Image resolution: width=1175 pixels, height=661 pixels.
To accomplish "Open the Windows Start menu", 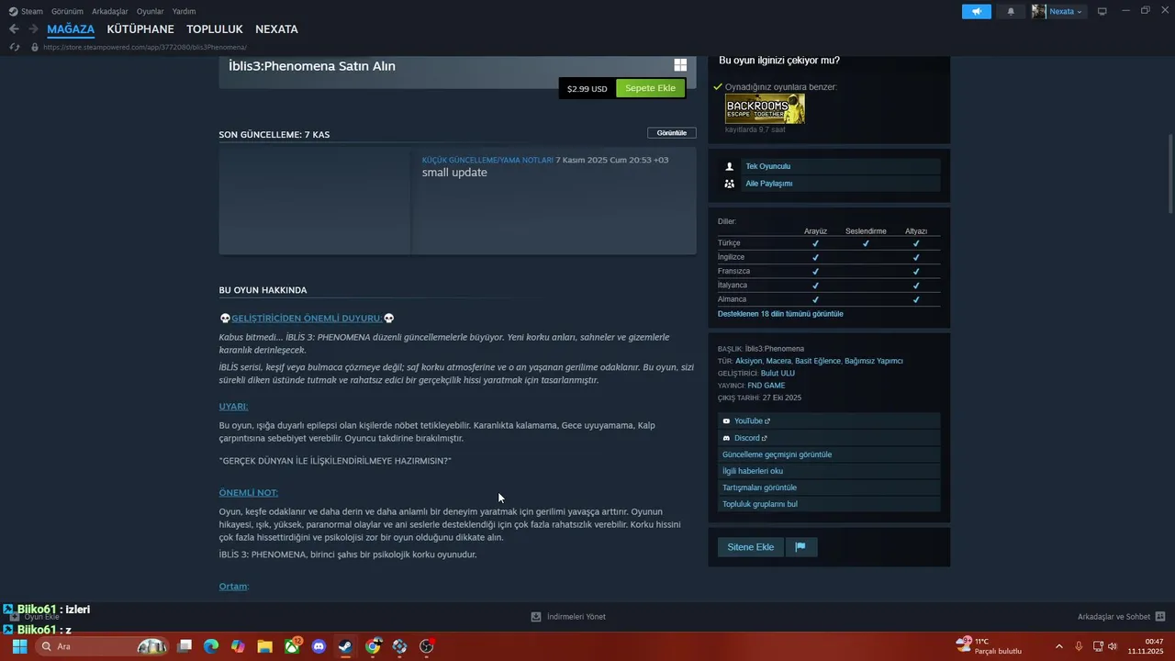I will click(x=19, y=646).
